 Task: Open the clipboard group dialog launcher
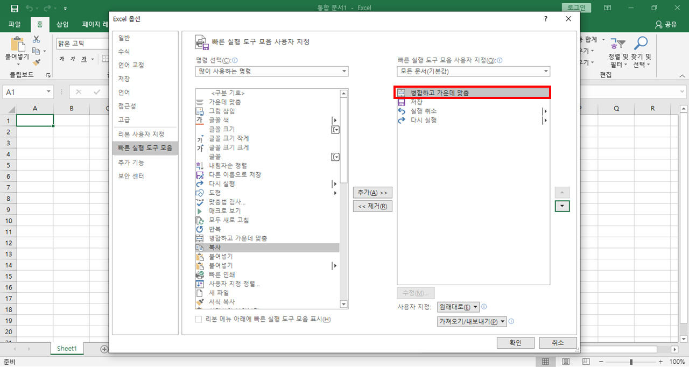point(49,75)
